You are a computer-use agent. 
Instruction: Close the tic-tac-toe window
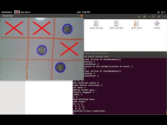tap(81, 16)
